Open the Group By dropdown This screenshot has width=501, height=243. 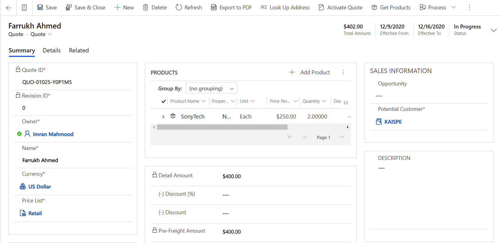[211, 88]
